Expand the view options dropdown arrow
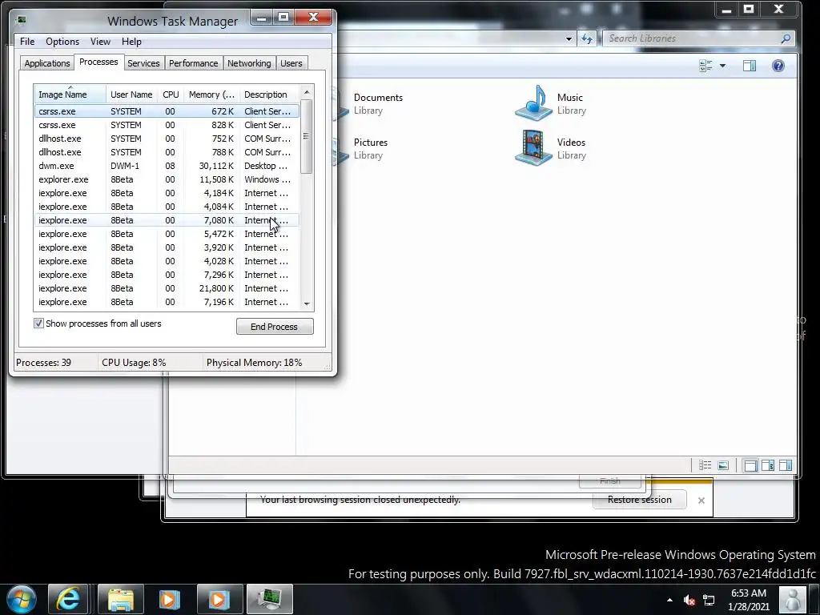 click(x=722, y=66)
